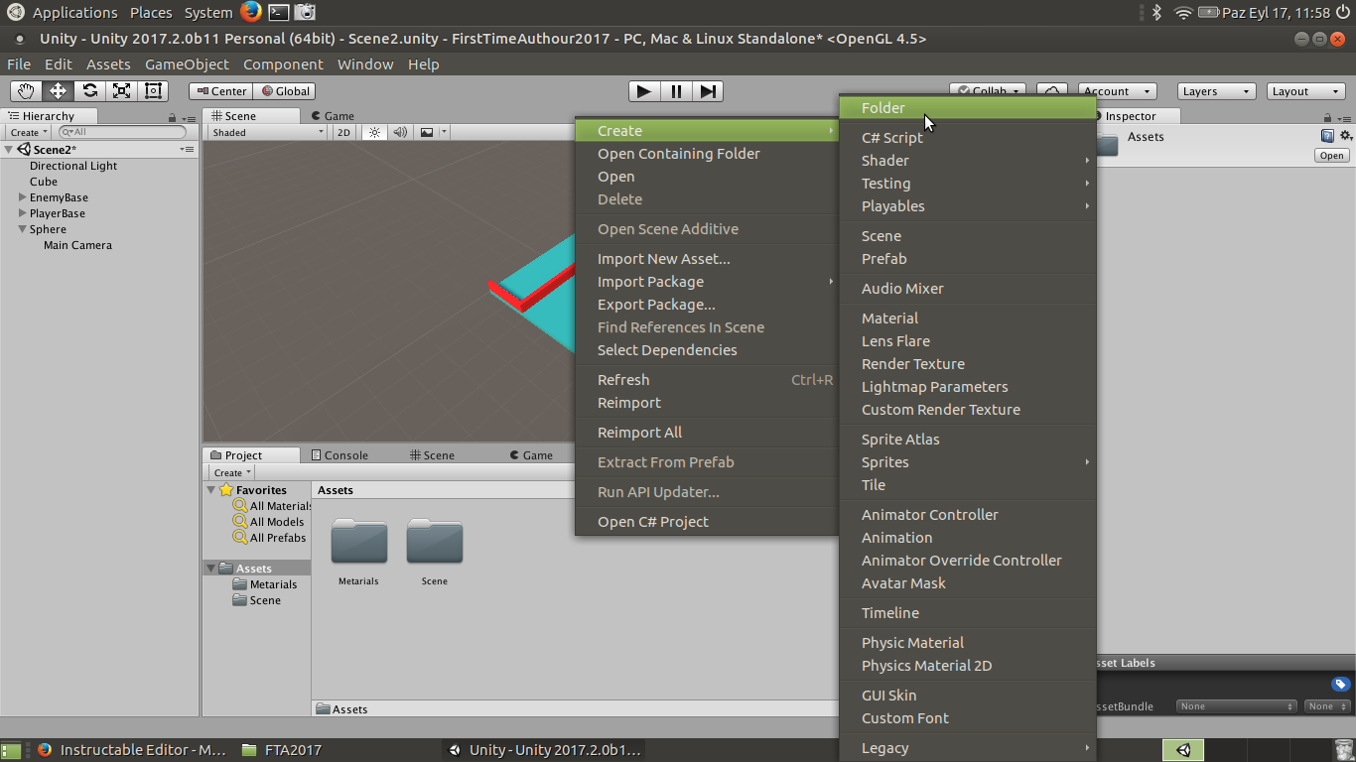Toggle 2D mode in the Scene view

[x=342, y=131]
